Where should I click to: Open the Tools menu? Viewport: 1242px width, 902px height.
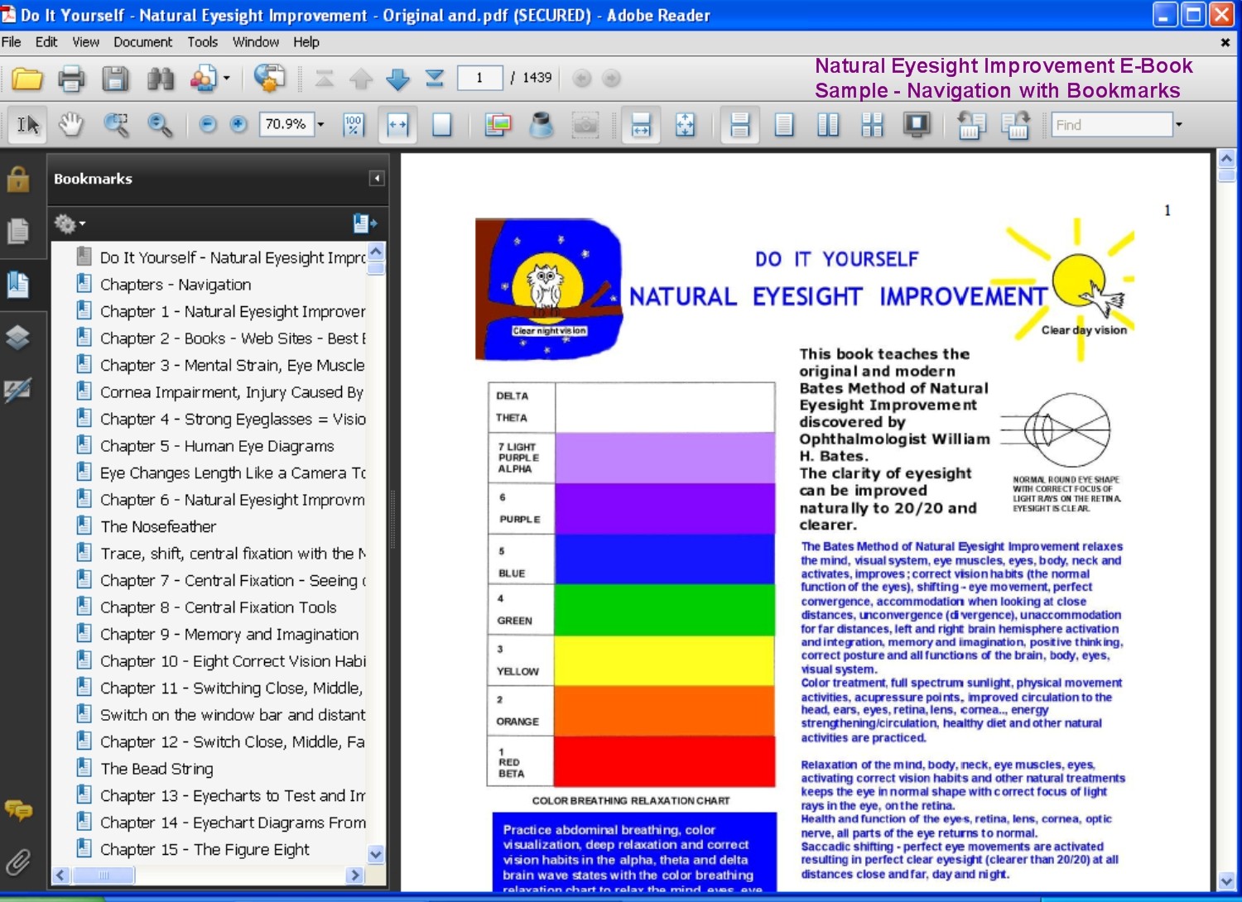point(202,42)
